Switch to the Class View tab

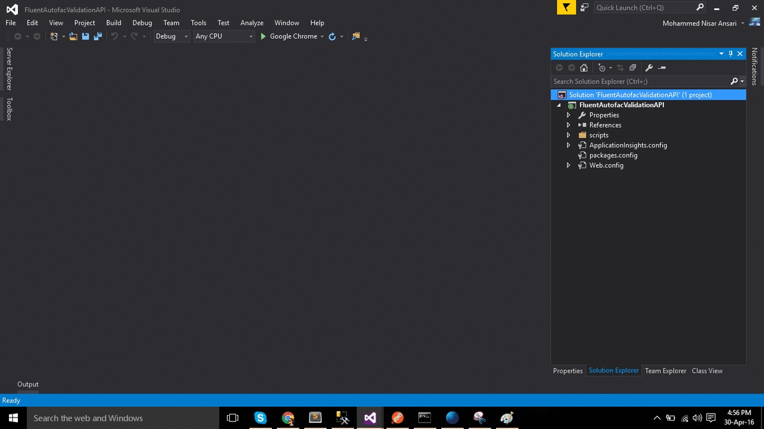click(x=707, y=371)
